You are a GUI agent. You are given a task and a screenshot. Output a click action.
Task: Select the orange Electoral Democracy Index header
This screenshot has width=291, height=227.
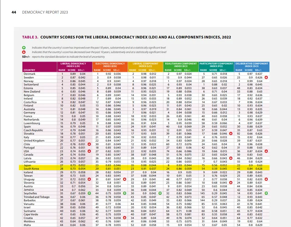tap(110, 65)
